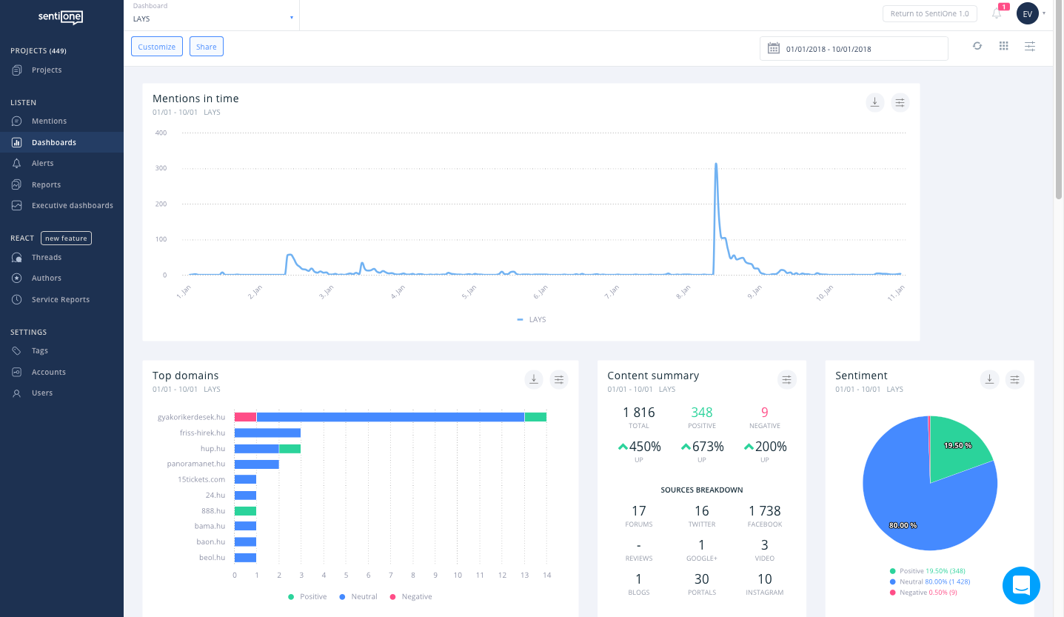Open Executive dashboards in sidebar

click(x=72, y=205)
